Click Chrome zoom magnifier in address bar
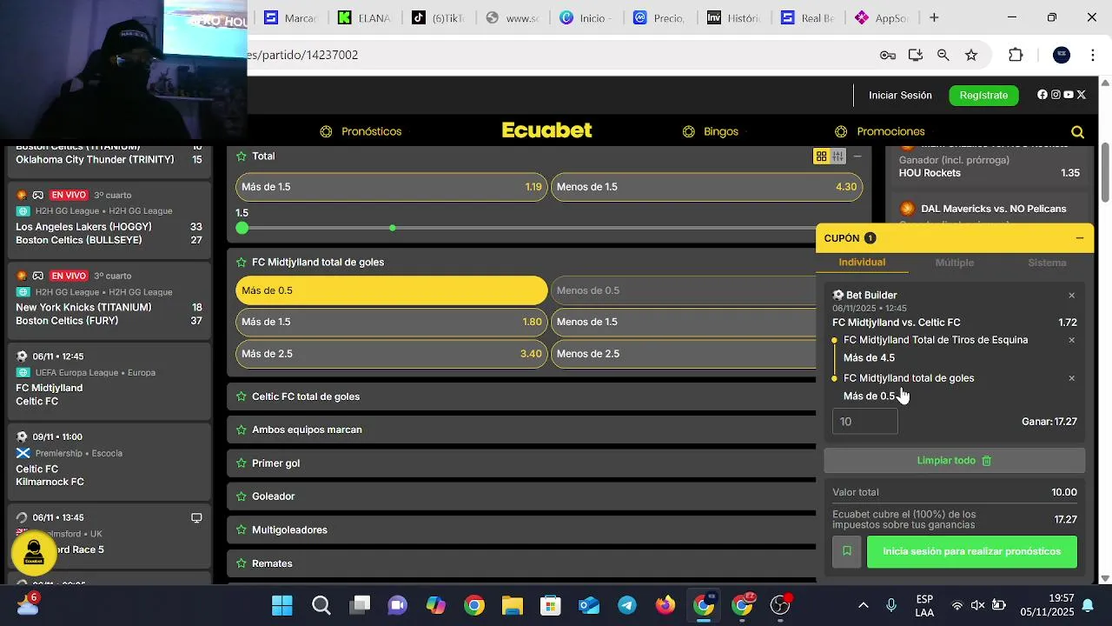Screen dimensions: 1112x626 coord(943,55)
